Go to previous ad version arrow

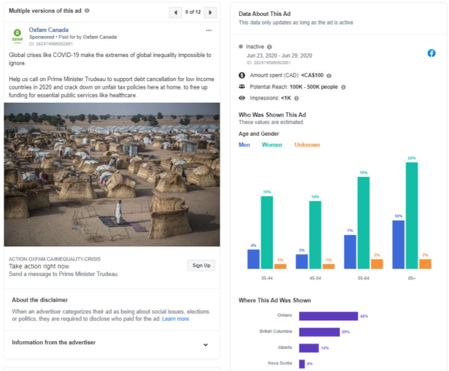tap(175, 12)
